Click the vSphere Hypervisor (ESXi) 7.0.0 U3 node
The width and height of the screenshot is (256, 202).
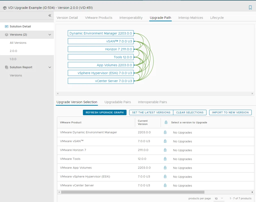[x=101, y=73]
